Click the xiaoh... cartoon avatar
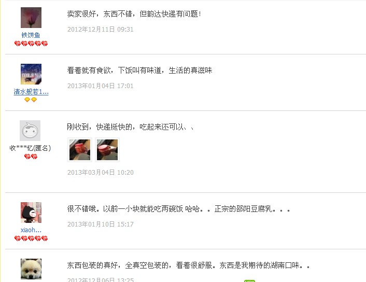 [31, 213]
